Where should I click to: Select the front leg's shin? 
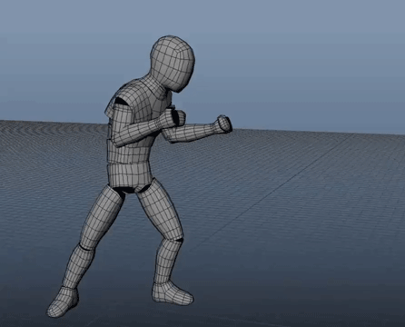pos(166,262)
